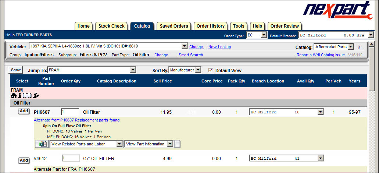
Task: Uncheck the Default View checkbox
Action: (x=211, y=70)
